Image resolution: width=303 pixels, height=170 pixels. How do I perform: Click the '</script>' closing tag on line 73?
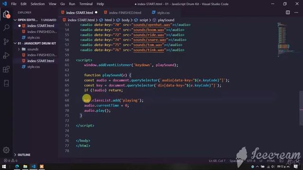pyautogui.click(x=85, y=126)
